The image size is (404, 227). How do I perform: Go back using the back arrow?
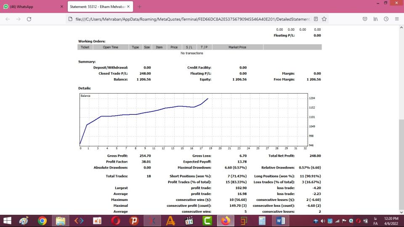click(8, 19)
